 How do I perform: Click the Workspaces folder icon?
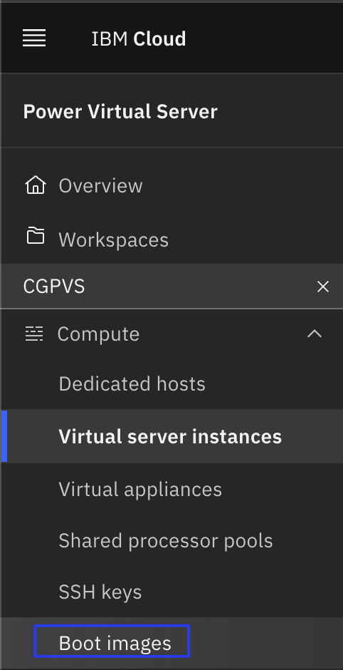36,235
